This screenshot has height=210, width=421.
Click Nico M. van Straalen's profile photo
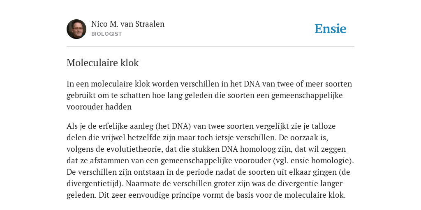tap(76, 29)
